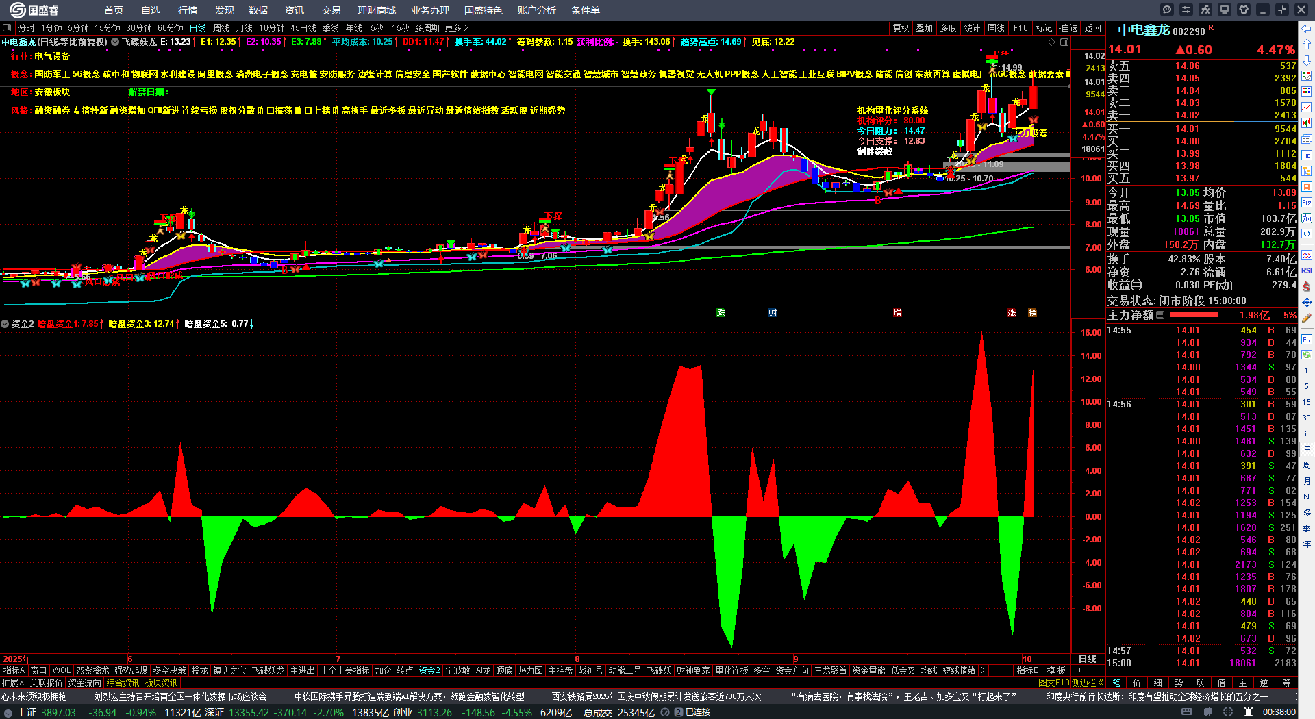This screenshot has height=719, width=1315.
Task: Click the screen layout icon in title bar
Action: [x=1225, y=10]
